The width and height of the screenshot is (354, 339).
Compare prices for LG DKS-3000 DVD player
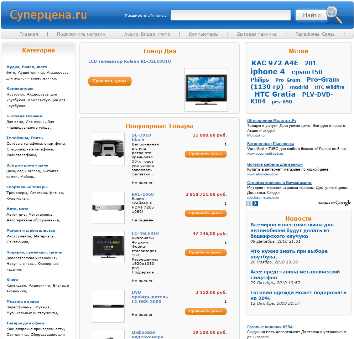(x=205, y=312)
